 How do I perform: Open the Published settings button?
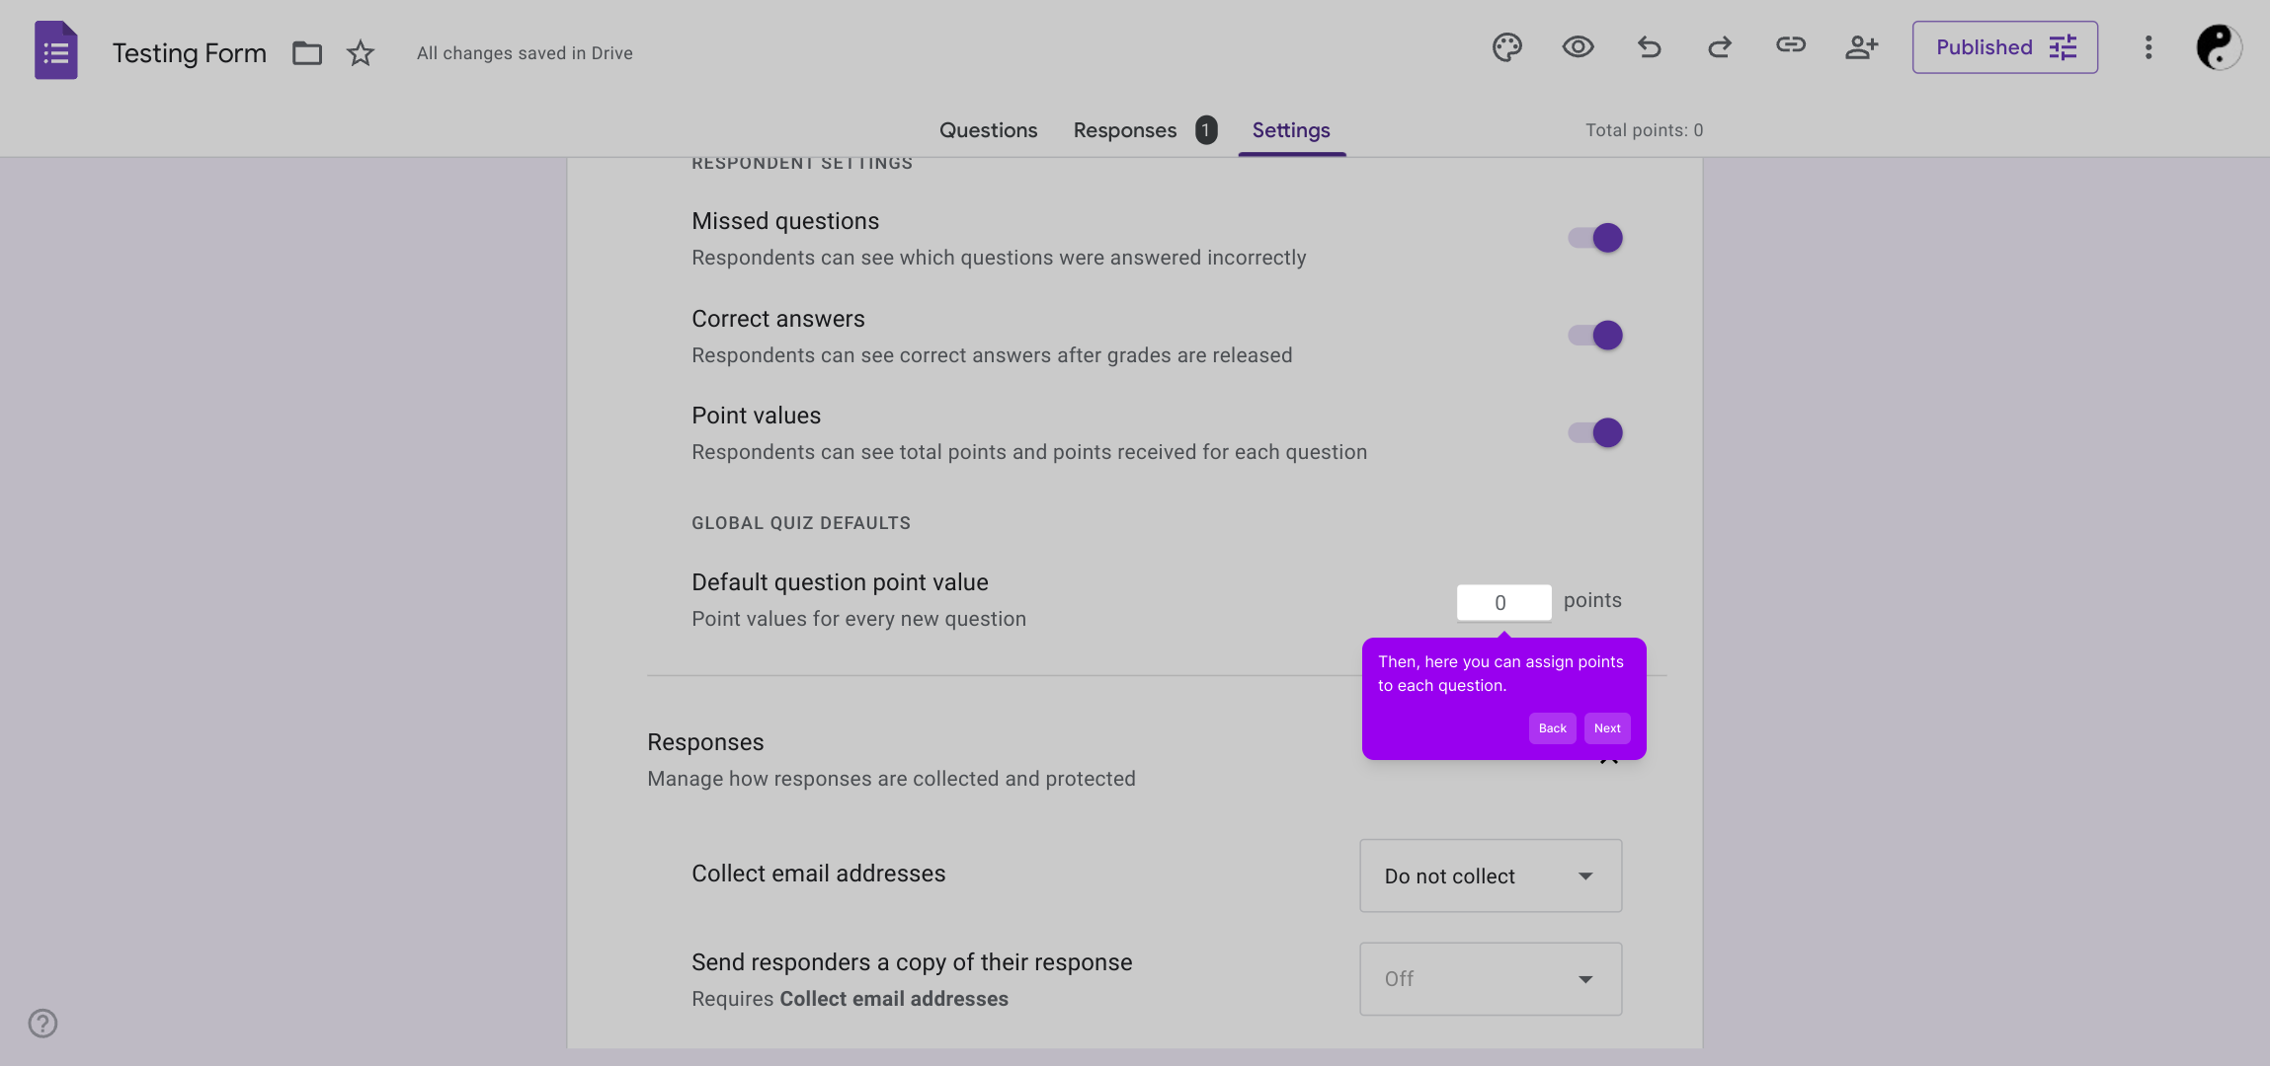click(2004, 47)
